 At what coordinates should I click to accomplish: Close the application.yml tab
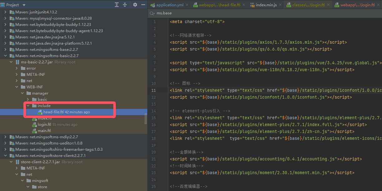click(x=187, y=5)
